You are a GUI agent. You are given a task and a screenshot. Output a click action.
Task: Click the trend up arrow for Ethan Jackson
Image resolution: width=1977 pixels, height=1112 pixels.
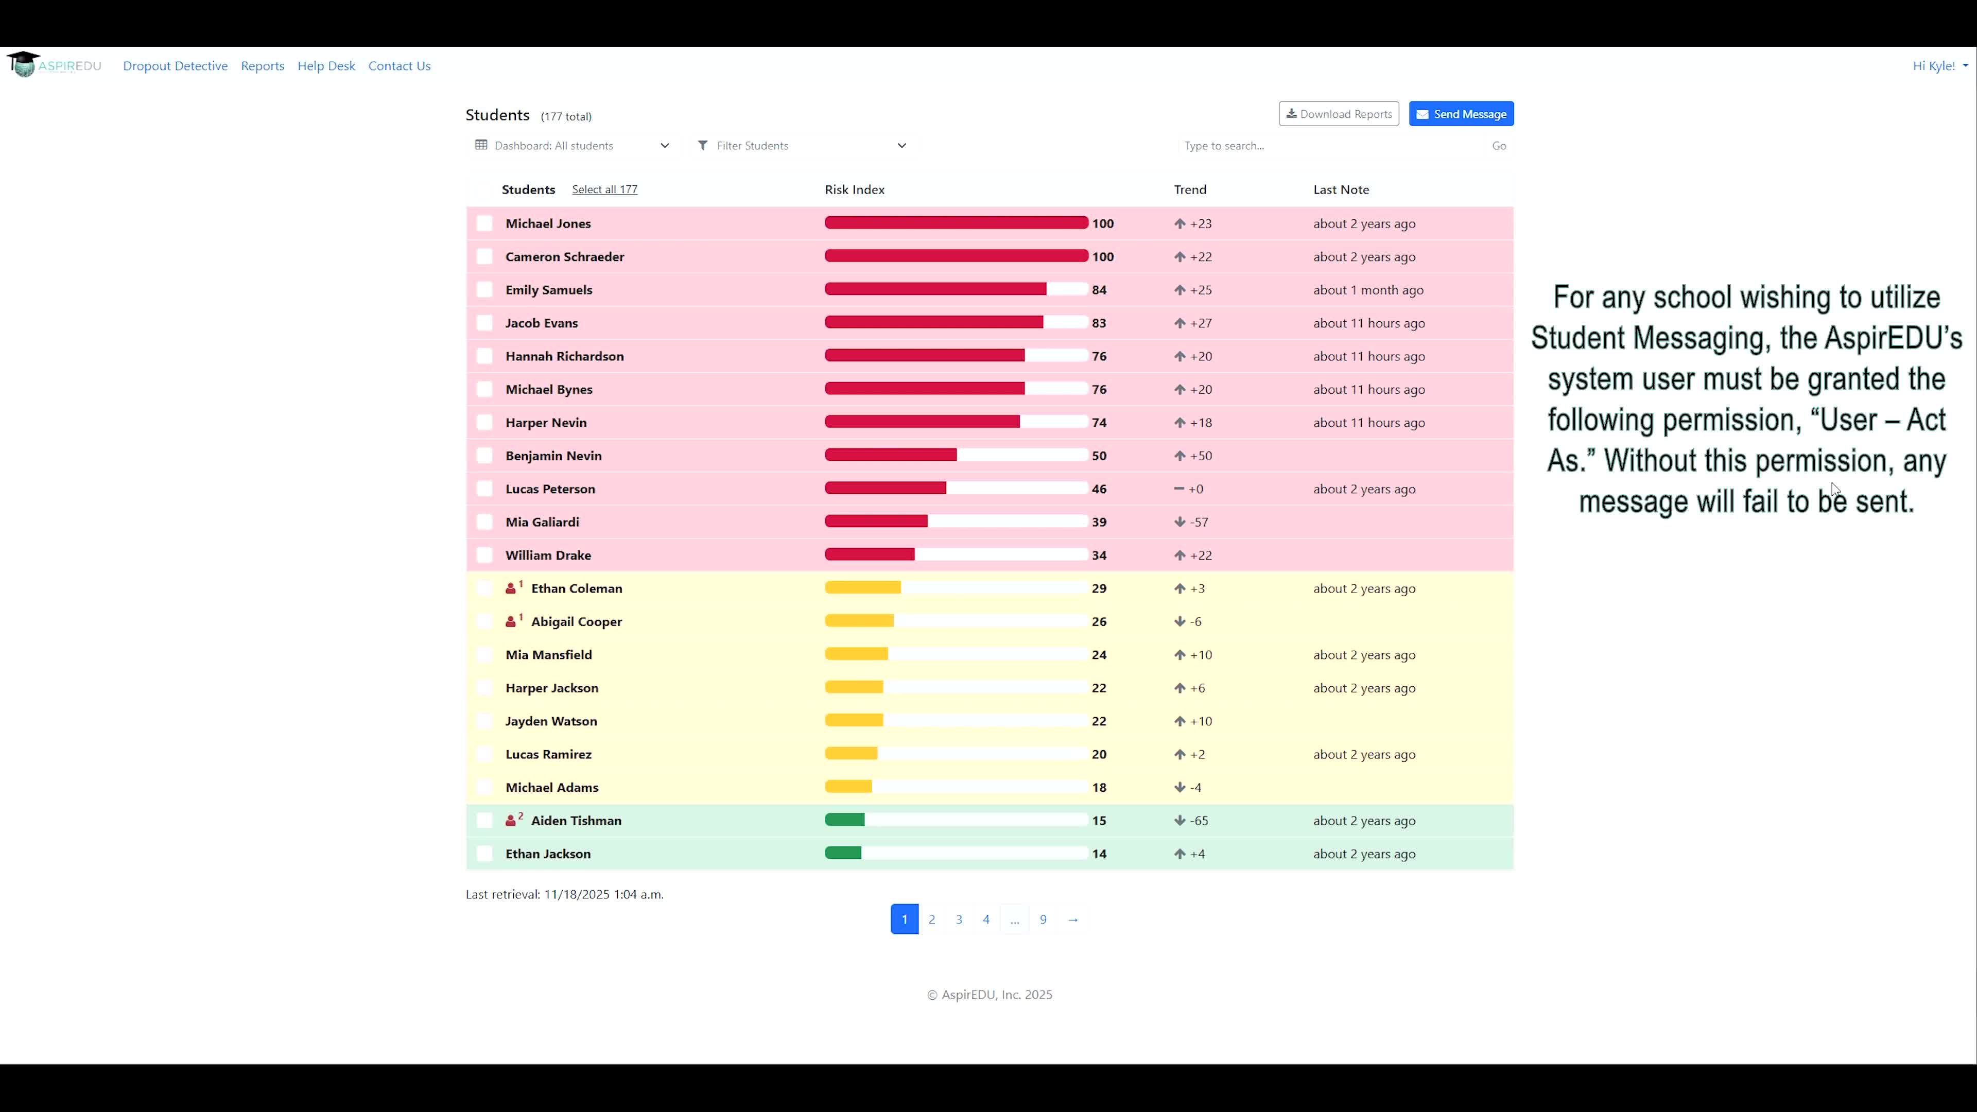click(x=1180, y=854)
